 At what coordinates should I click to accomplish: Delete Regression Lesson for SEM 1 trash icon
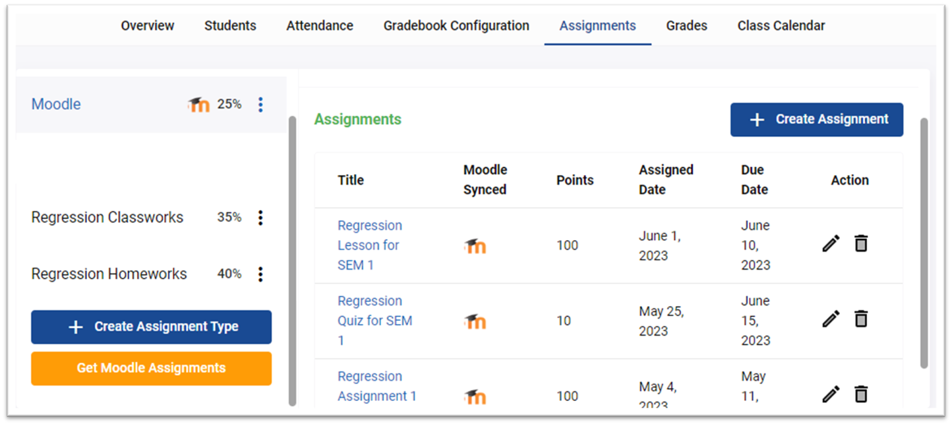pos(861,244)
